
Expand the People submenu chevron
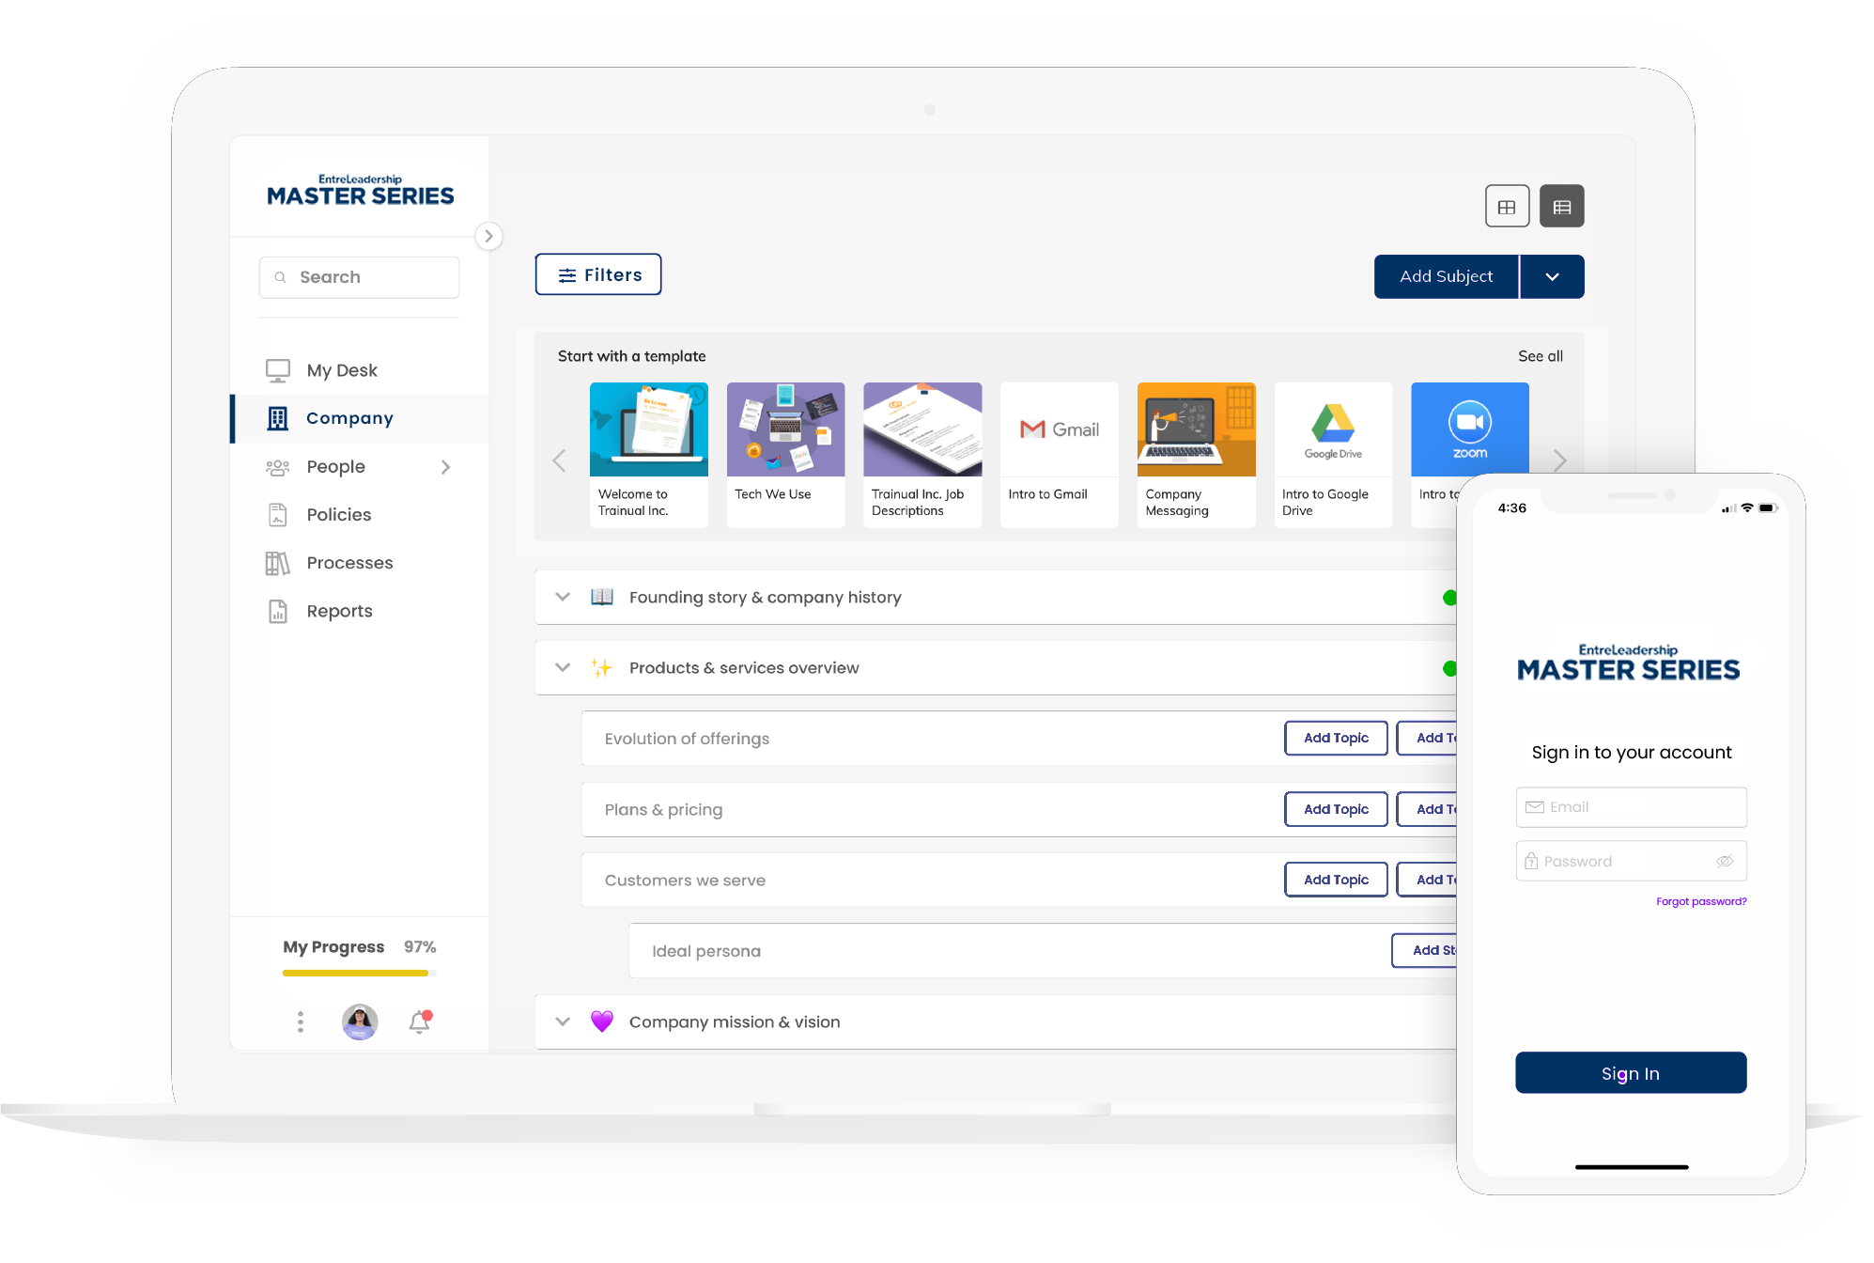[x=446, y=467]
